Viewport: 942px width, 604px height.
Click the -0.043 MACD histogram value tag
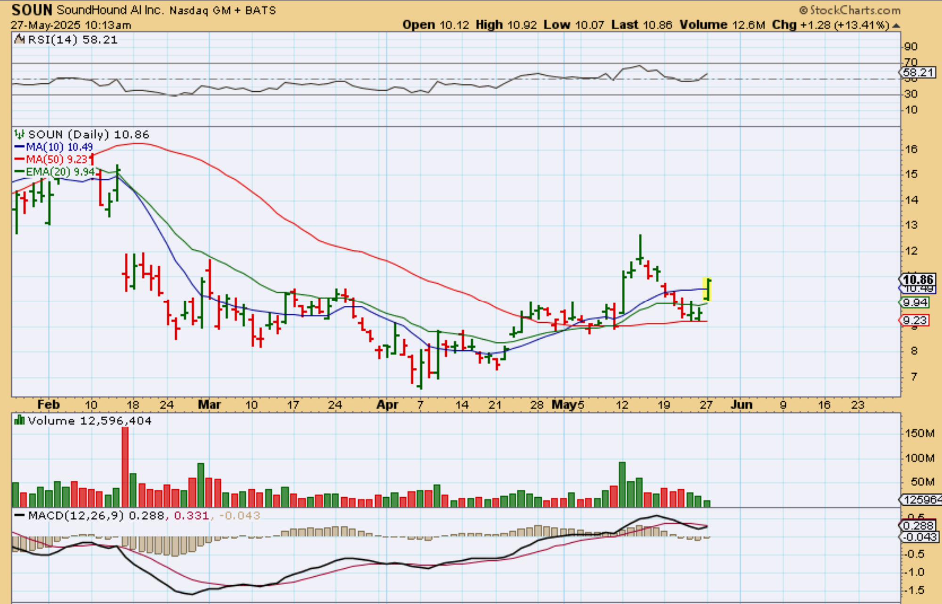pos(919,537)
